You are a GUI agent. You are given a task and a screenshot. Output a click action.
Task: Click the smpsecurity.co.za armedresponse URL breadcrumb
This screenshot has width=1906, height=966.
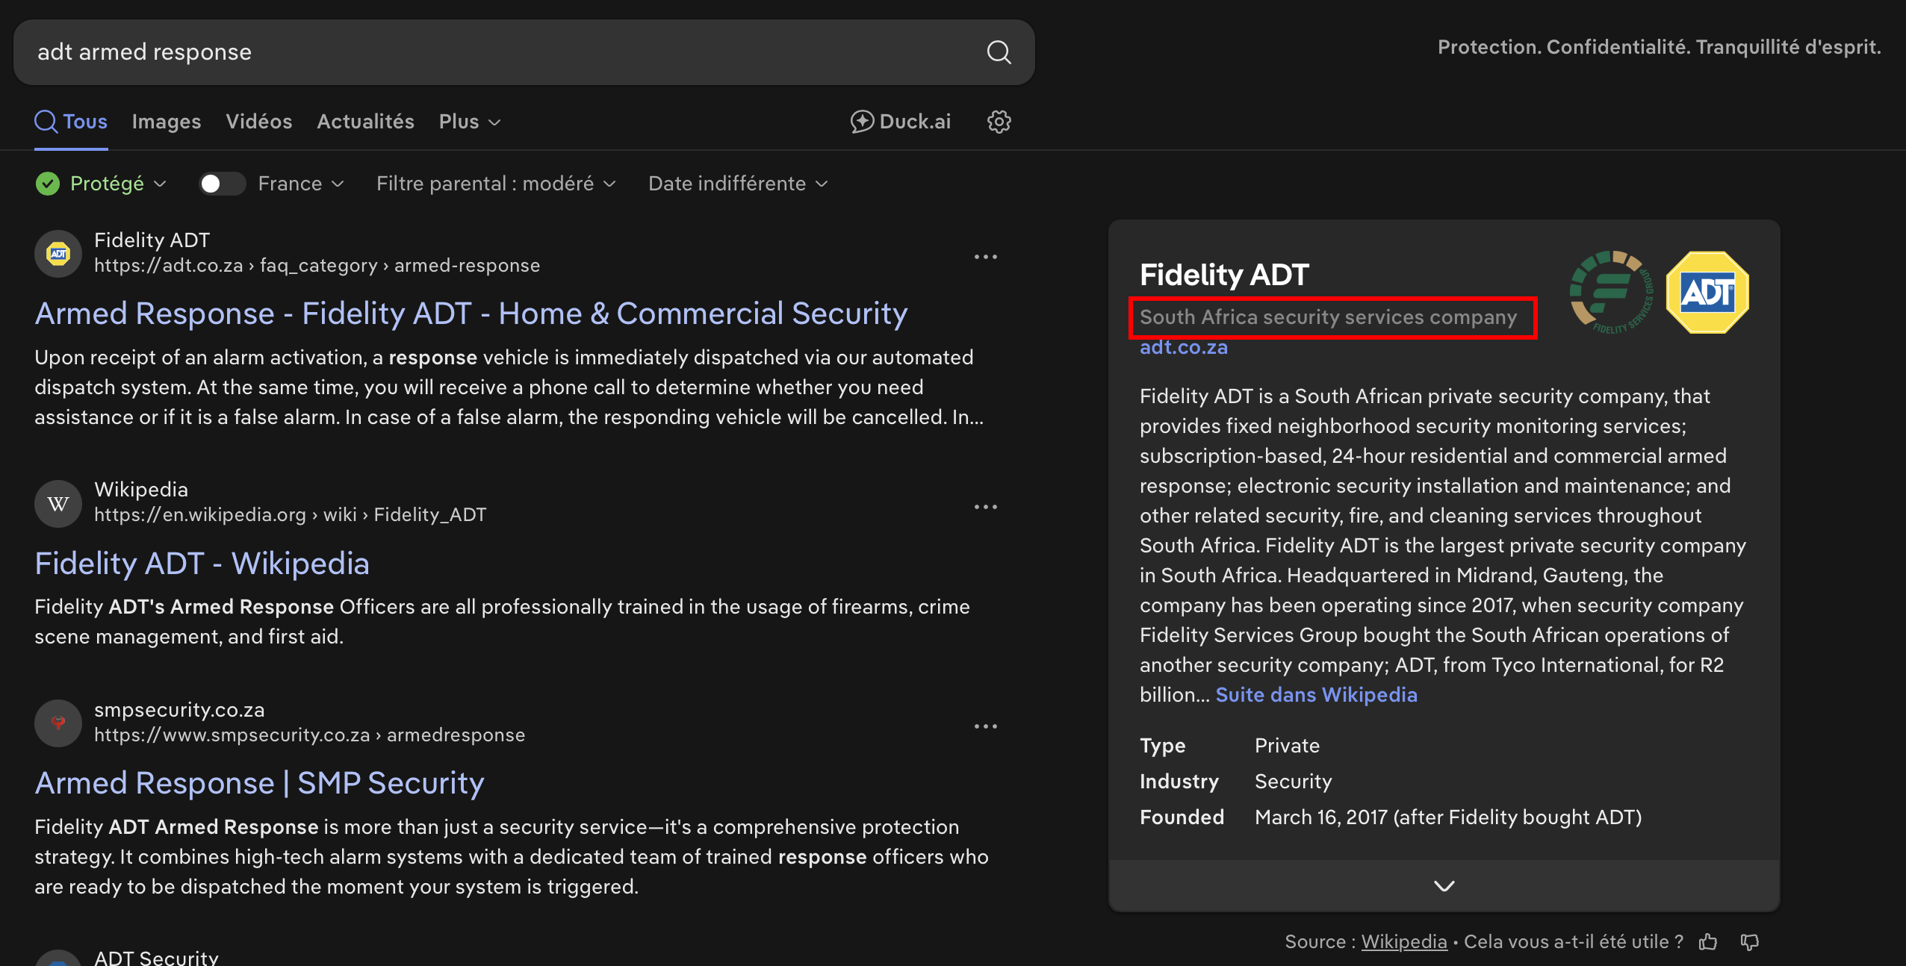pyautogui.click(x=309, y=735)
